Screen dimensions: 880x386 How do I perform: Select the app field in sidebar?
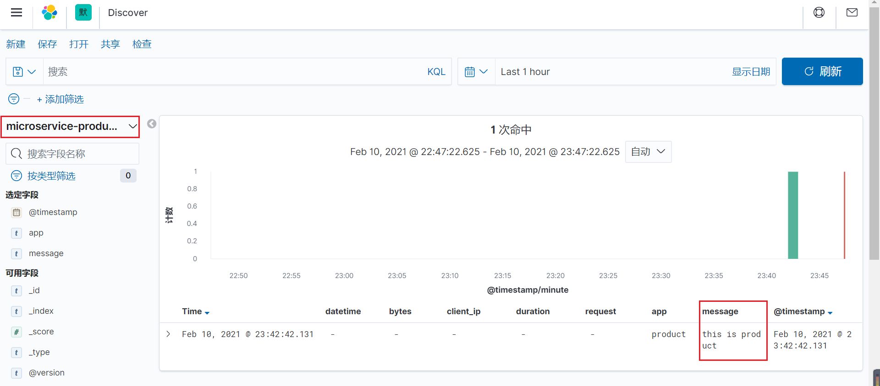36,233
